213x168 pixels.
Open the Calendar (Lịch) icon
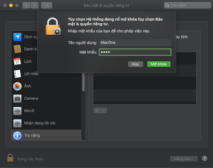coord(17,62)
